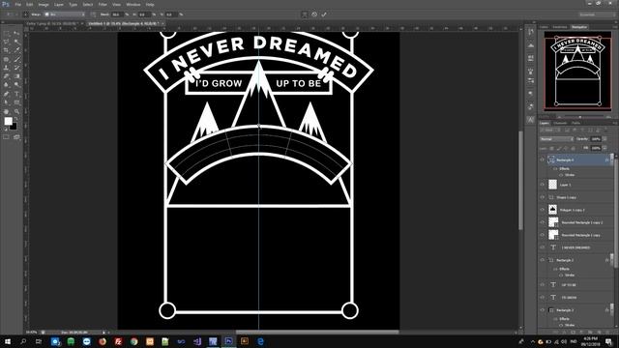This screenshot has height=348, width=619.
Task: Hide the Layer 1 layer
Action: (542, 185)
